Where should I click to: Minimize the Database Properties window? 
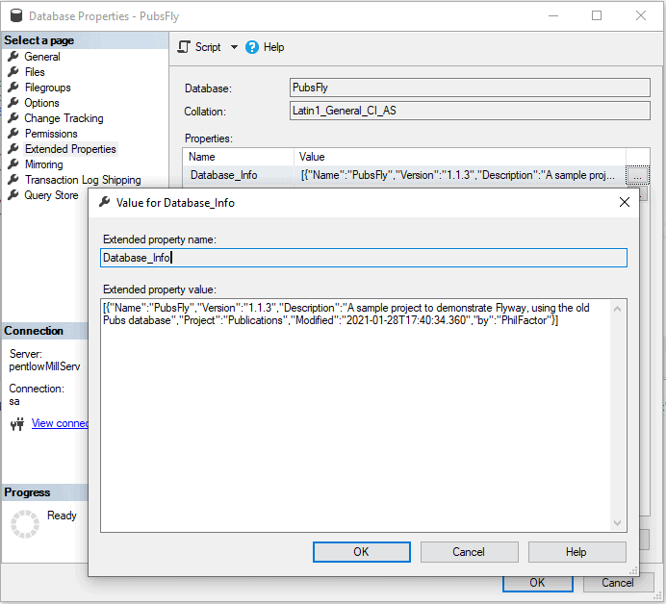click(x=553, y=15)
